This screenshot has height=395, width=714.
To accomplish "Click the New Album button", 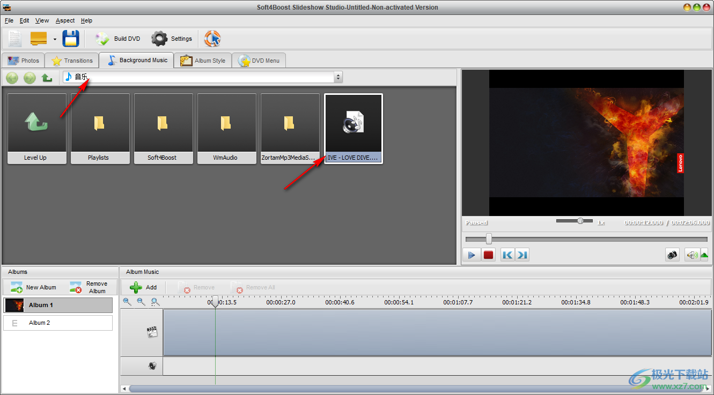I will (34, 287).
